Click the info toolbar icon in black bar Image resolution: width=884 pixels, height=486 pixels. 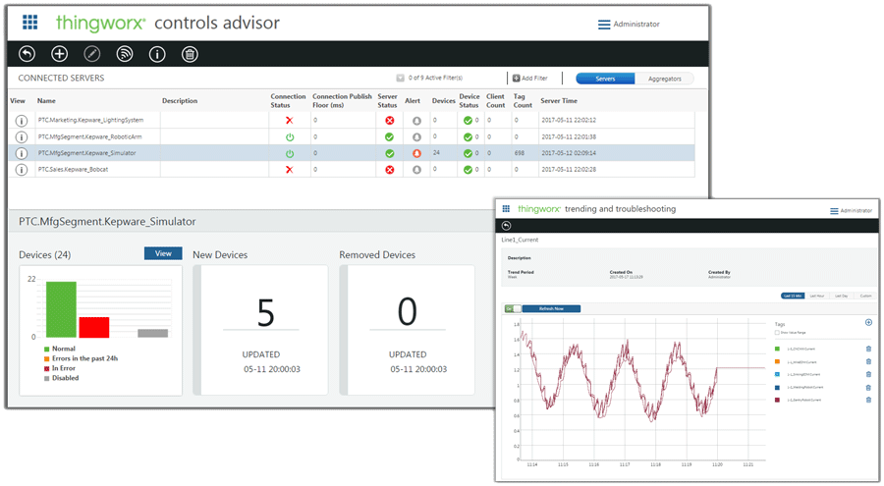click(157, 54)
